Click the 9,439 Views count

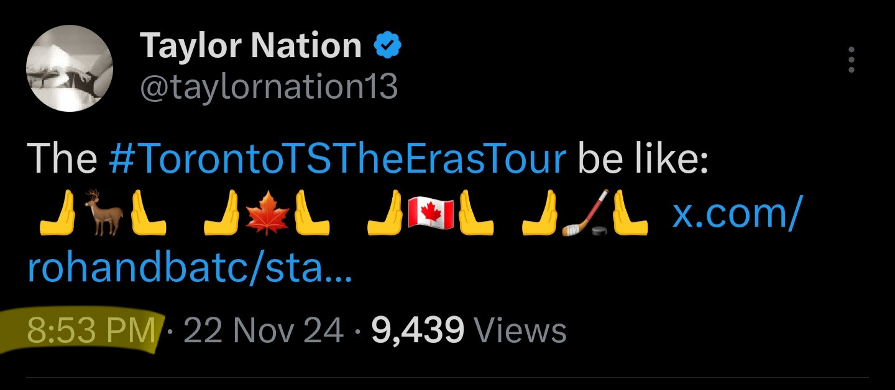469,330
